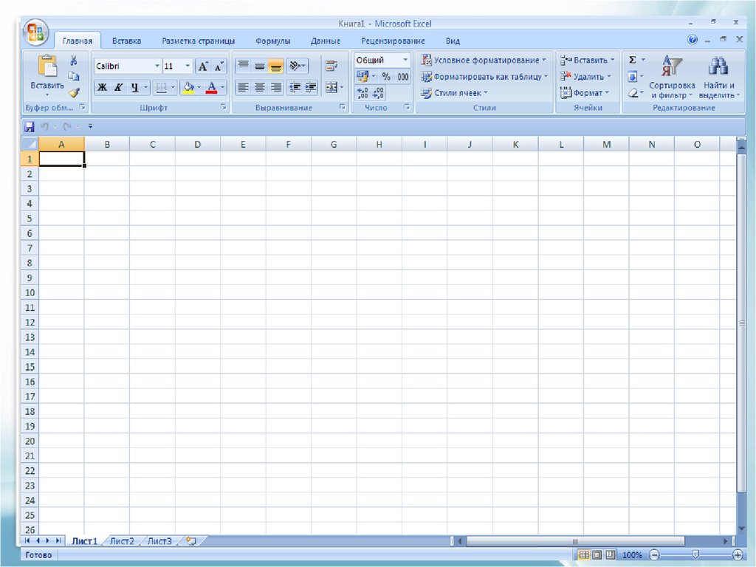Toggle bottom vertical alignment
This screenshot has height=567, width=756.
[x=276, y=66]
